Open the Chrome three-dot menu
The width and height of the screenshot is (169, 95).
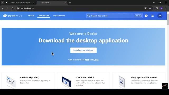click(x=166, y=8)
